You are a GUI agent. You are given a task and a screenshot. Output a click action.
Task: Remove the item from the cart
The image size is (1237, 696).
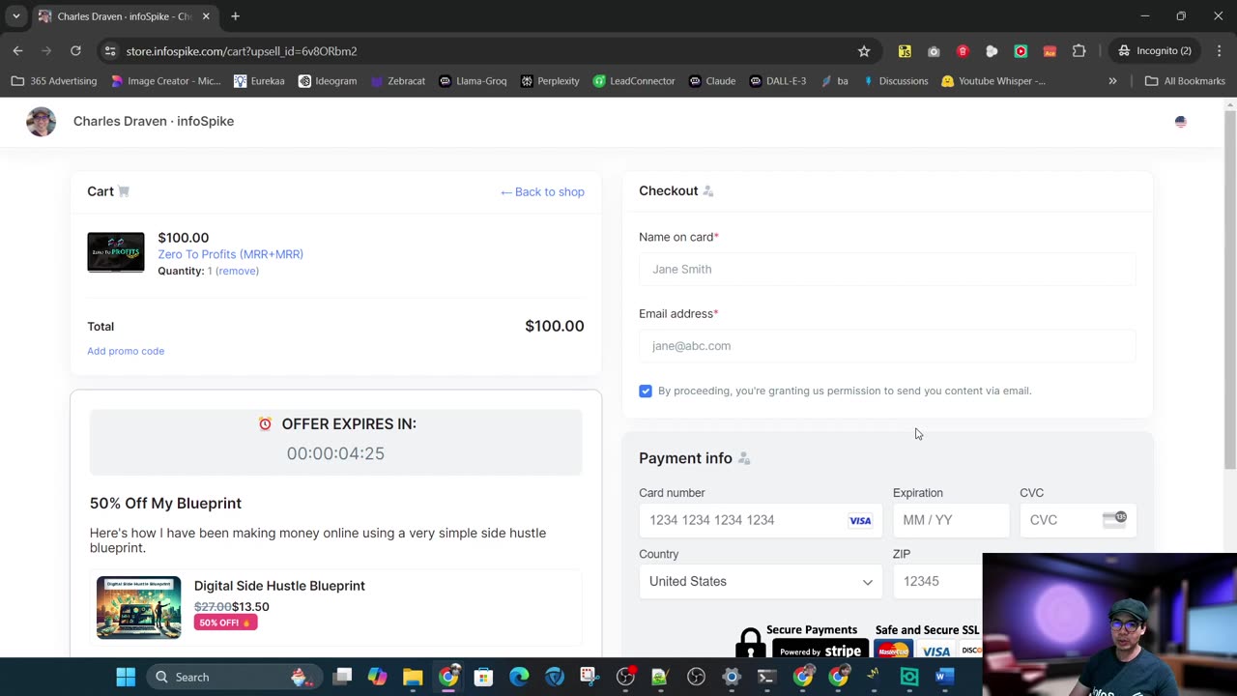pyautogui.click(x=237, y=271)
